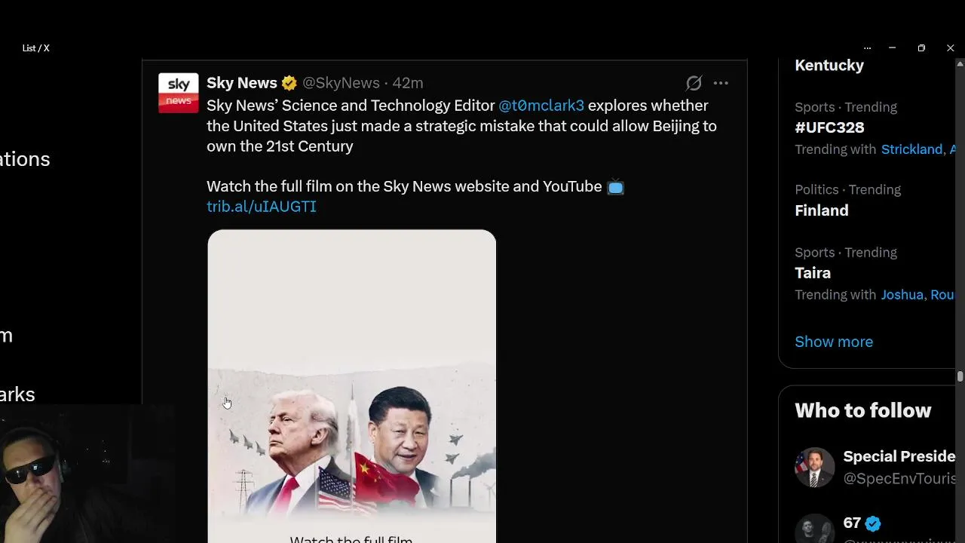Open the Kentucky trending topic
Viewport: 965px width, 543px height.
click(x=829, y=65)
